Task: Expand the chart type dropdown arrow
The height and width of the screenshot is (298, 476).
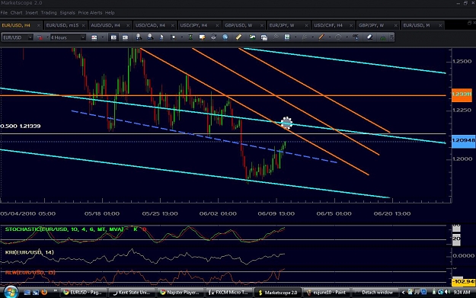Action: point(103,37)
